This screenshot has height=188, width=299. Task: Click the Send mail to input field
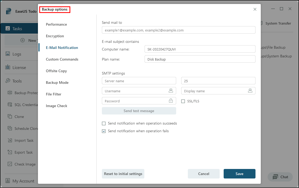(178, 30)
